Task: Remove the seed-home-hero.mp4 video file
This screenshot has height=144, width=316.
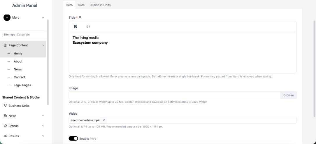Action: 104,120
